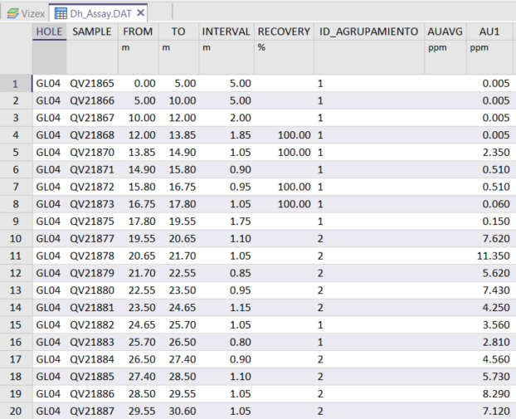Click the INTERVAL column header
This screenshot has height=419, width=516.
pos(226,32)
